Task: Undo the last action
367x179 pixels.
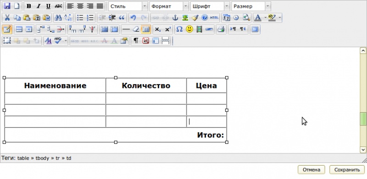Action: coord(133,18)
